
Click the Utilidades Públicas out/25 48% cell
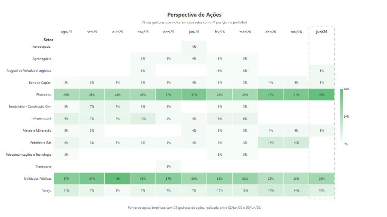pyautogui.click(x=118, y=178)
